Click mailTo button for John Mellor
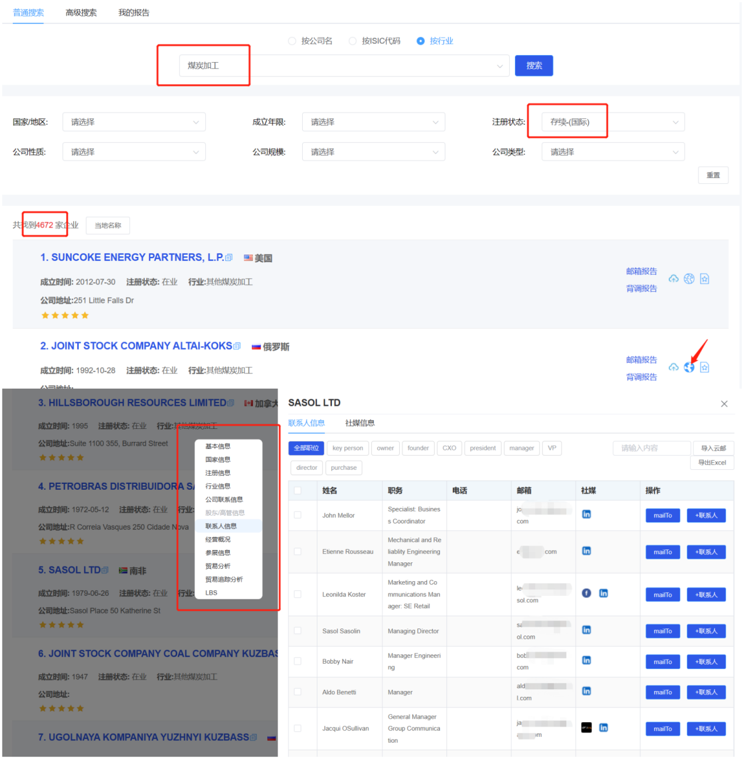The height and width of the screenshot is (759, 744). pos(663,516)
